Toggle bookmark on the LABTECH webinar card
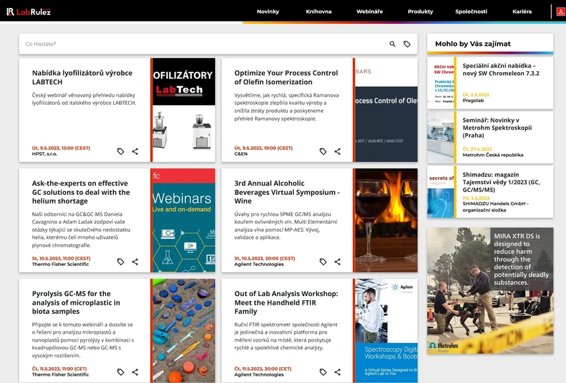The height and width of the screenshot is (383, 566). [121, 151]
